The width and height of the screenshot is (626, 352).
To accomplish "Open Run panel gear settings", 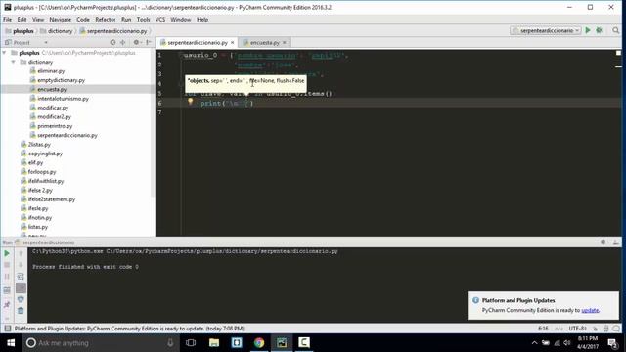I will (604, 242).
